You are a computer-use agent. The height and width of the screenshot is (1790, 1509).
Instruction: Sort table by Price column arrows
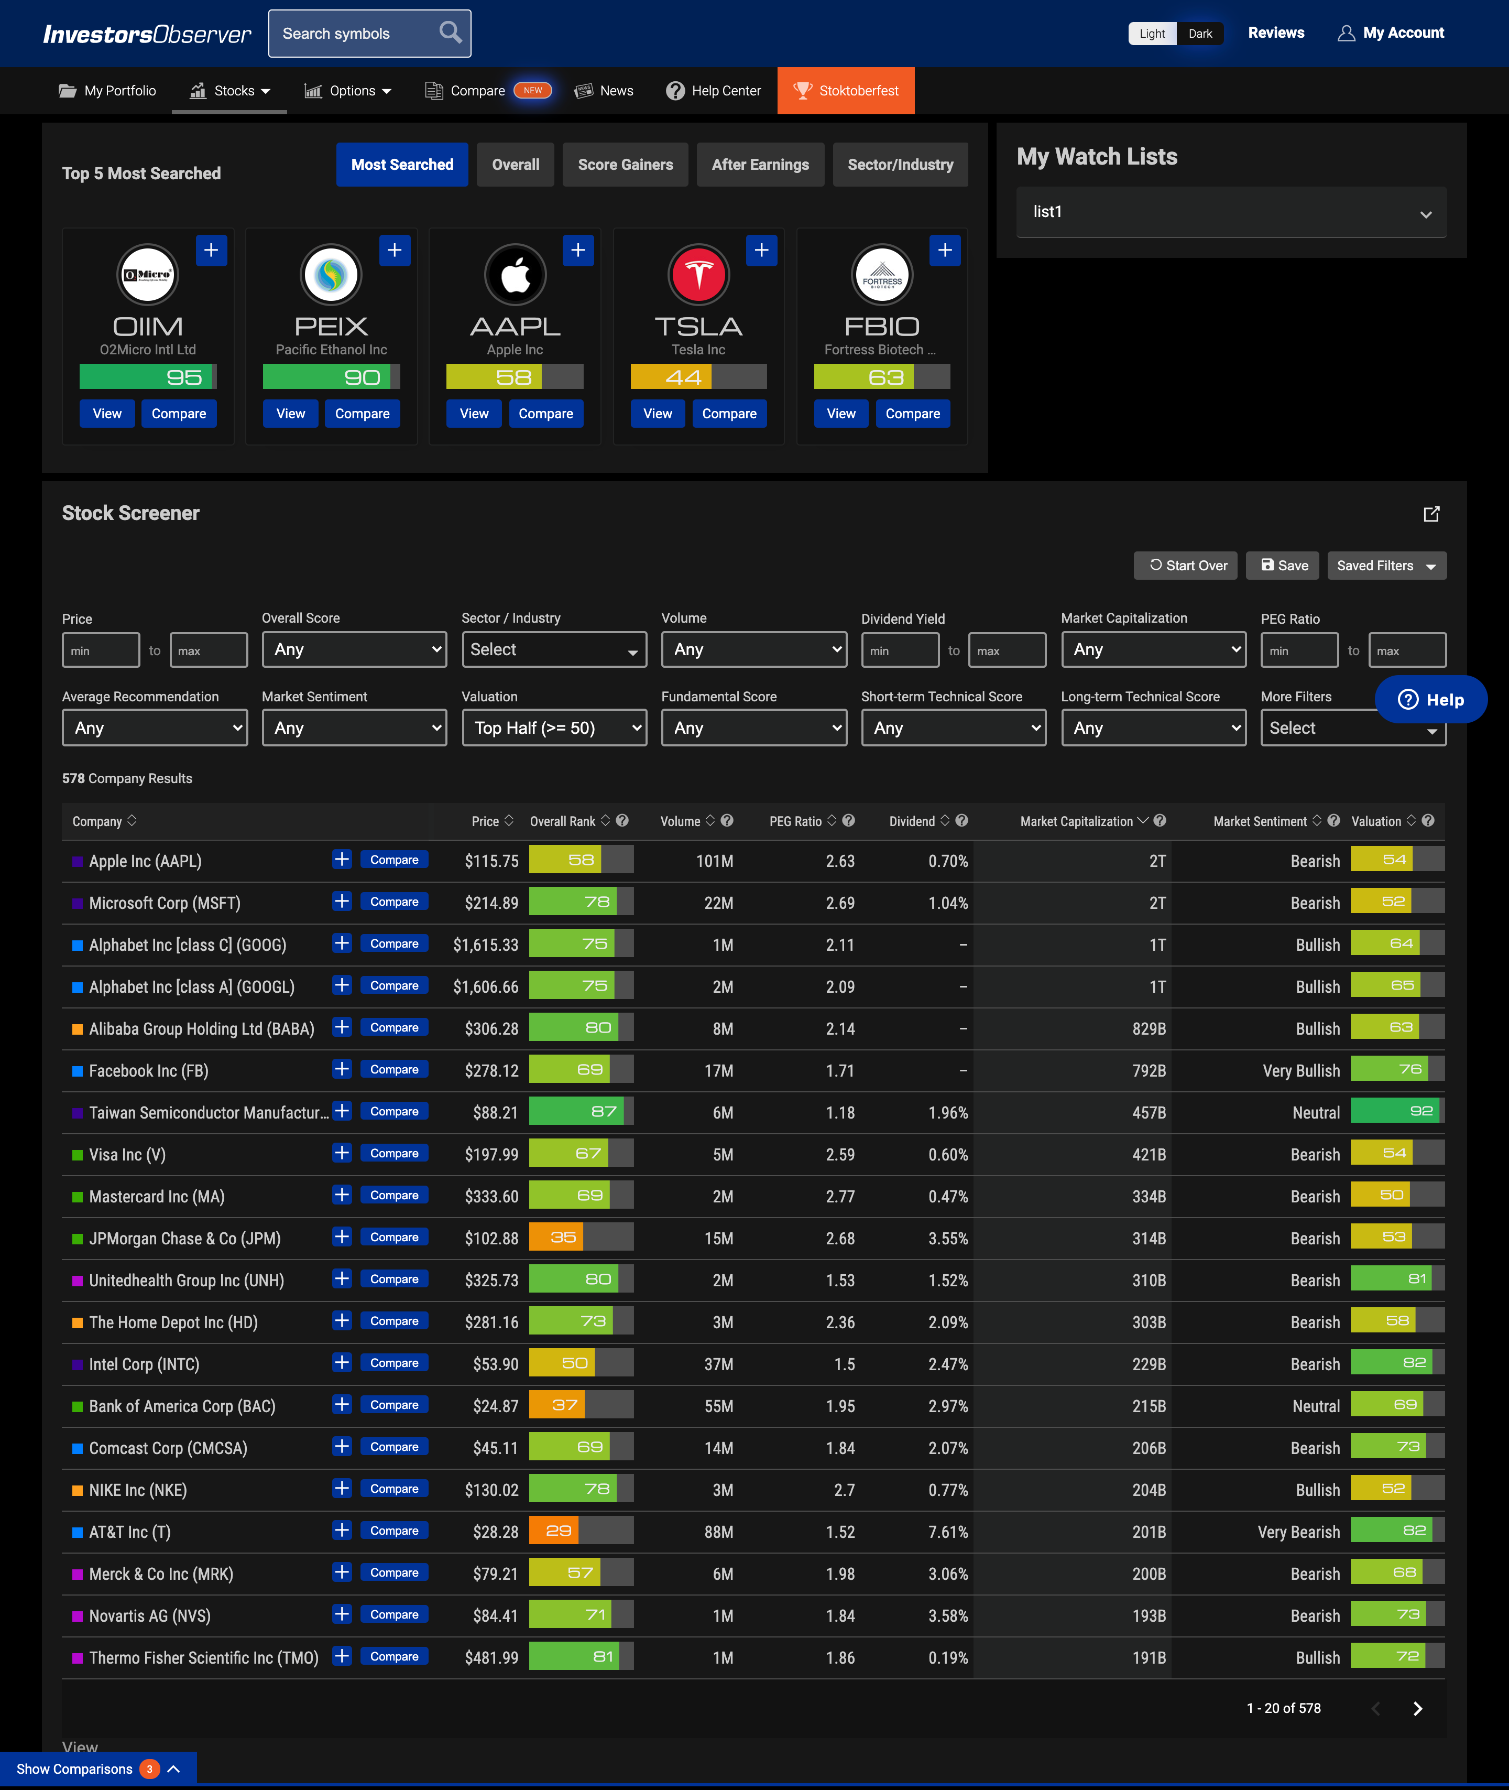509,820
